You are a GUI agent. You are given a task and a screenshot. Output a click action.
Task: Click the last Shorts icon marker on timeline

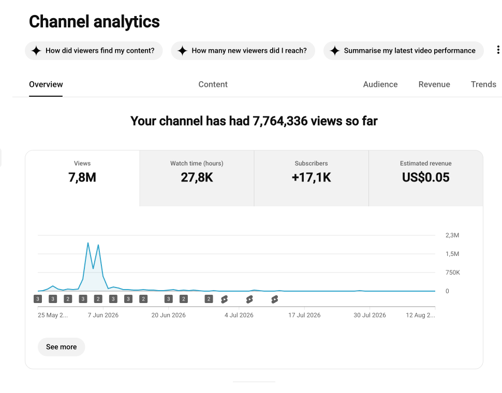(x=275, y=299)
